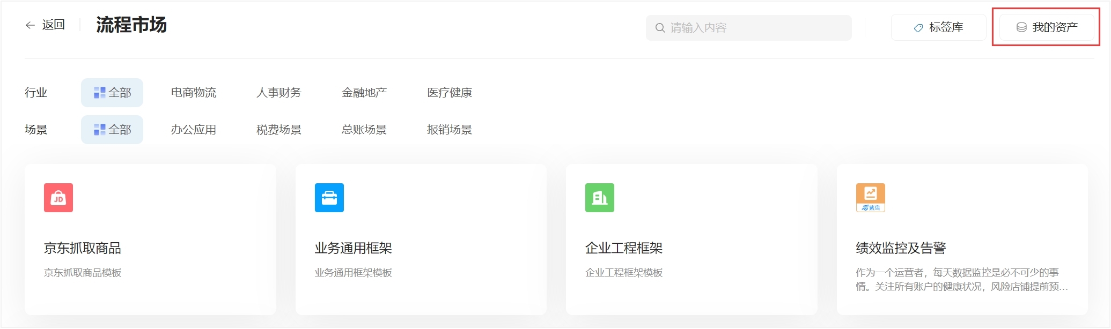Click the orange performance chart icon
1111x329 pixels.
click(x=870, y=198)
